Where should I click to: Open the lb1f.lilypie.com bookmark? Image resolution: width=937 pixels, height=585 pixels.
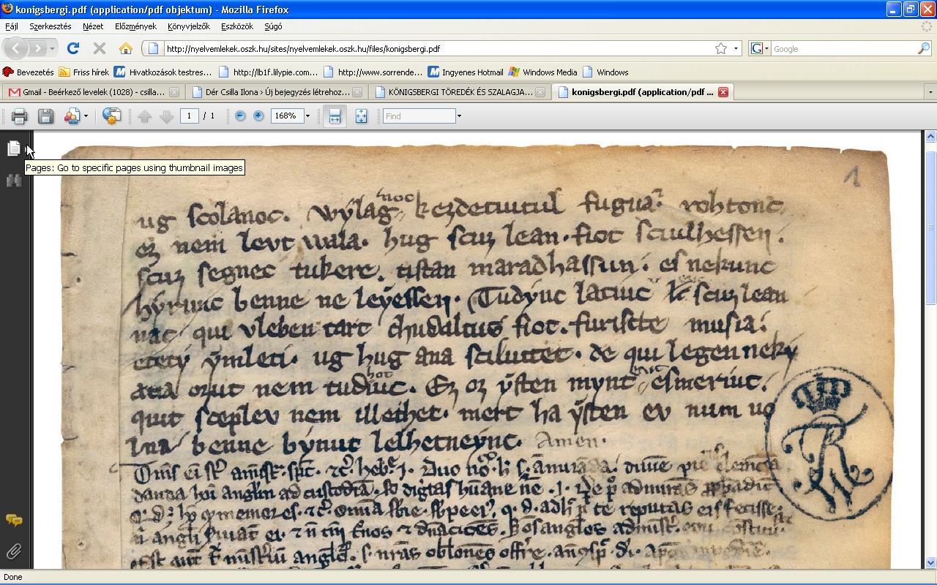(267, 72)
